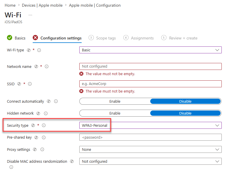Focus the Network name input field
242x172 pixels.
coord(151,66)
